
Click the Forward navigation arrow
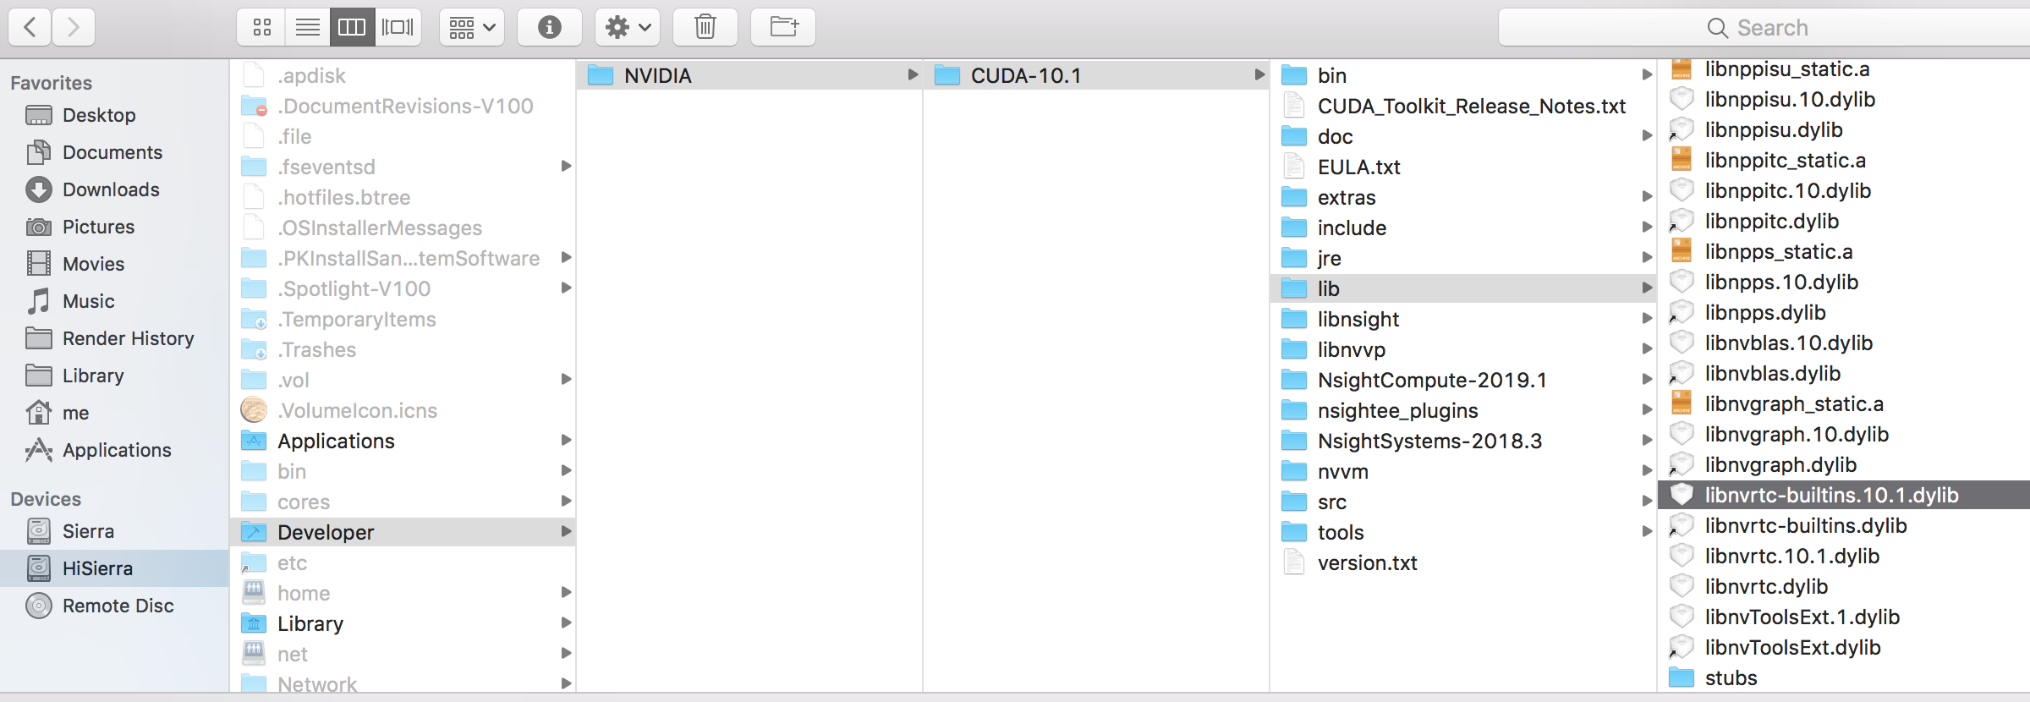[x=74, y=28]
